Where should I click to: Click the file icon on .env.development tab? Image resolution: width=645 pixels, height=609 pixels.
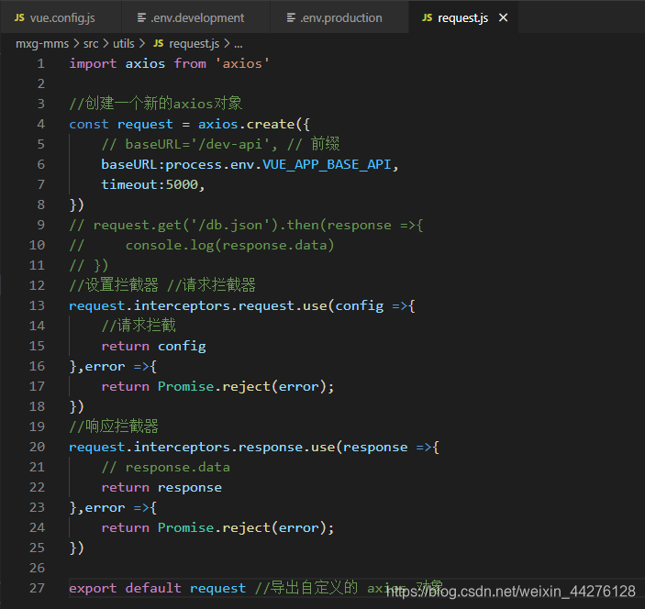tap(141, 17)
